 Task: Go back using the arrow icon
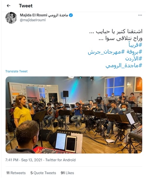coord(9,6)
